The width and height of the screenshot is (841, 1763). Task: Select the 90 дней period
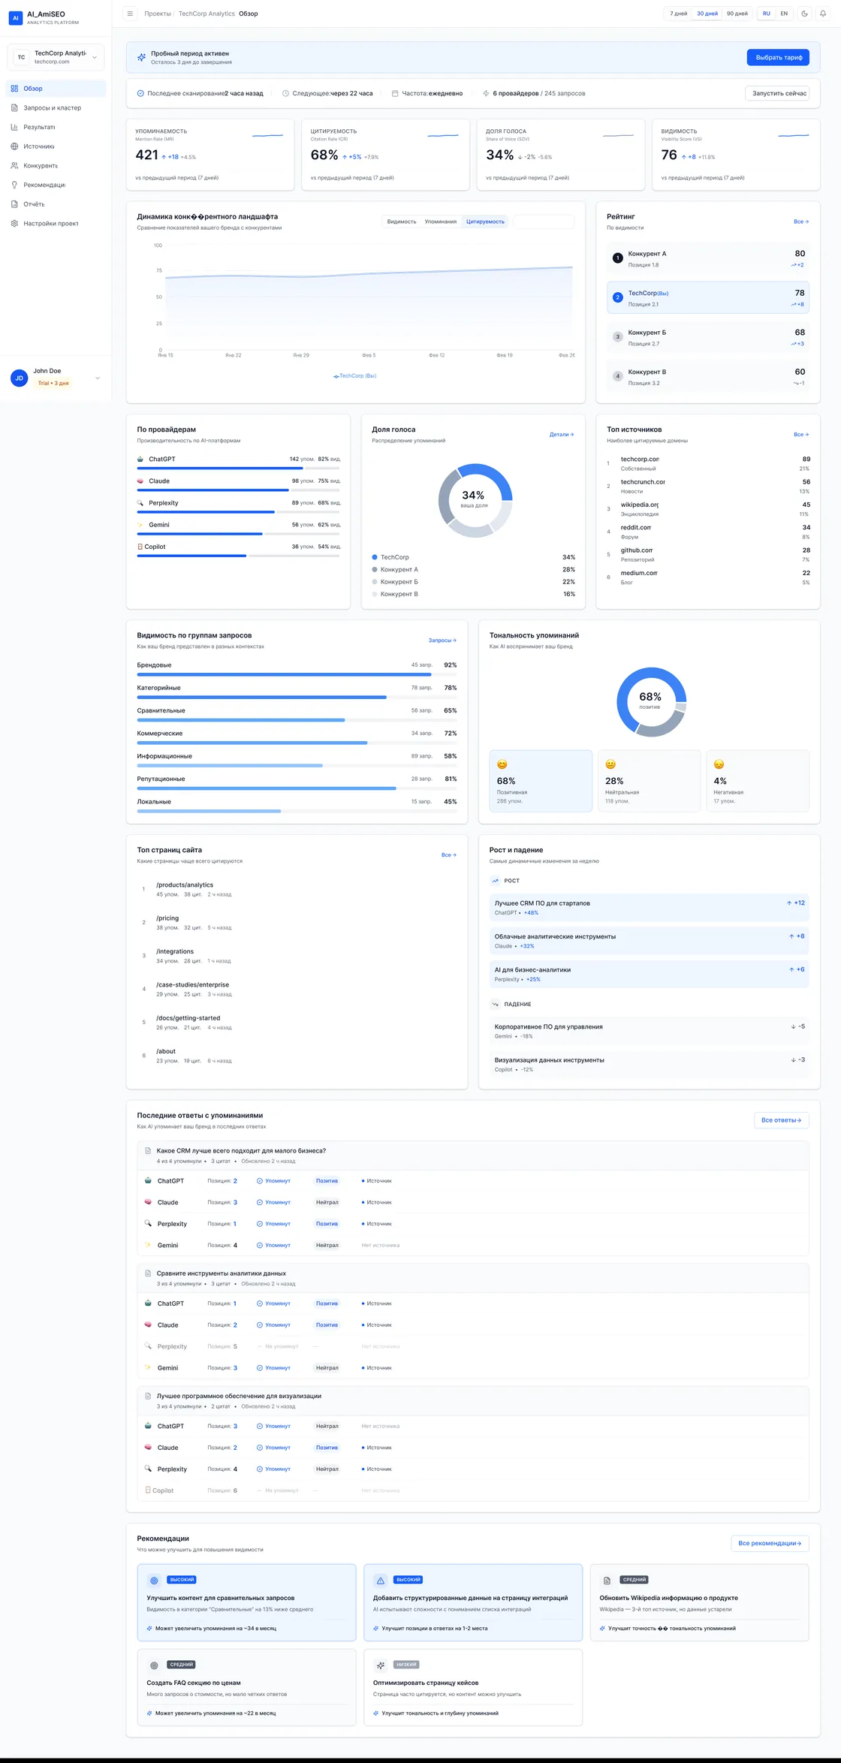pyautogui.click(x=737, y=14)
